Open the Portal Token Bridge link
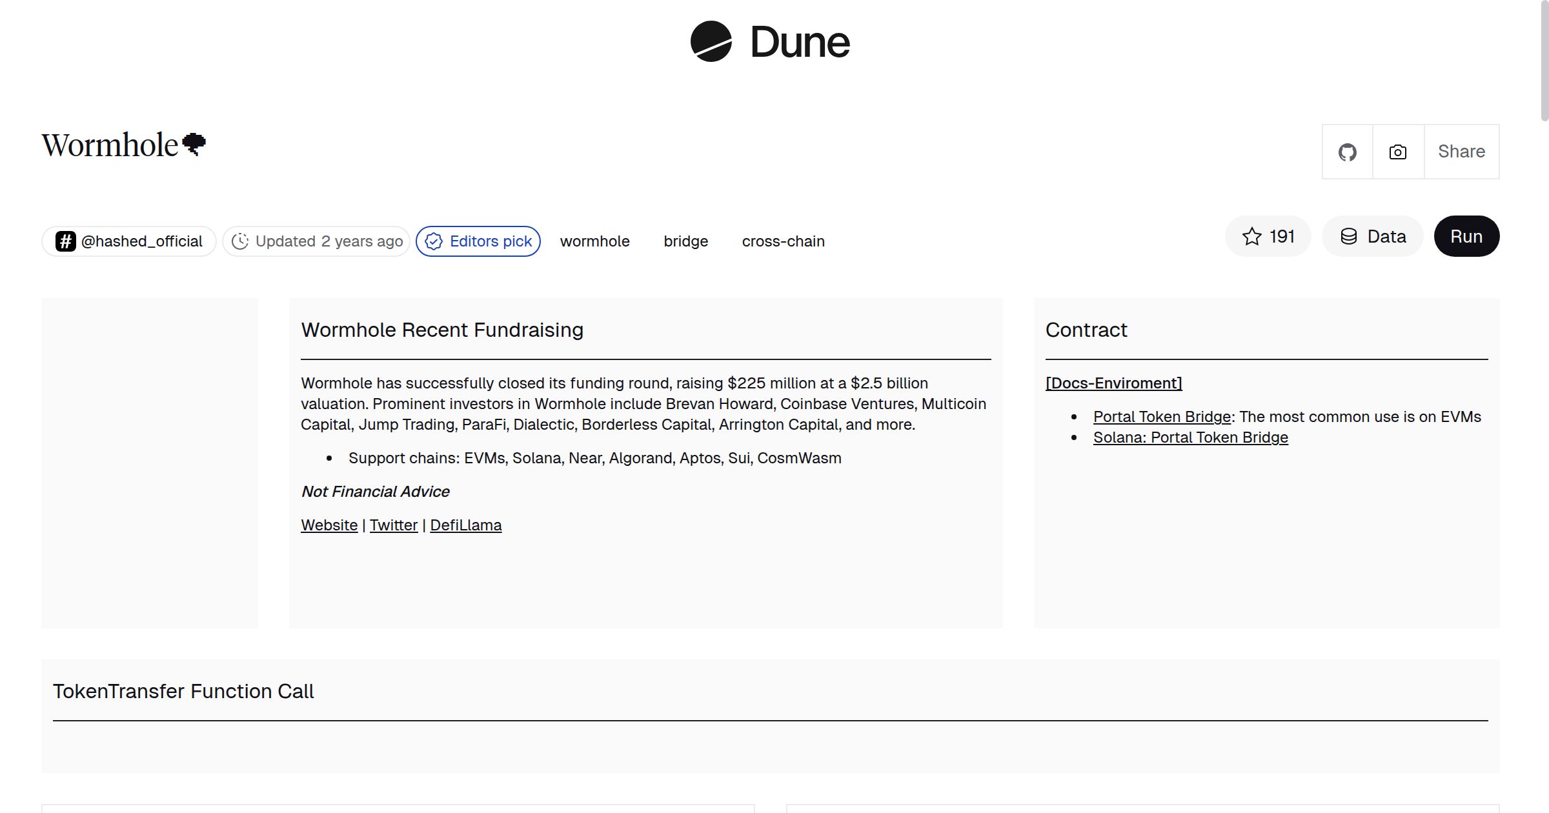 point(1162,417)
